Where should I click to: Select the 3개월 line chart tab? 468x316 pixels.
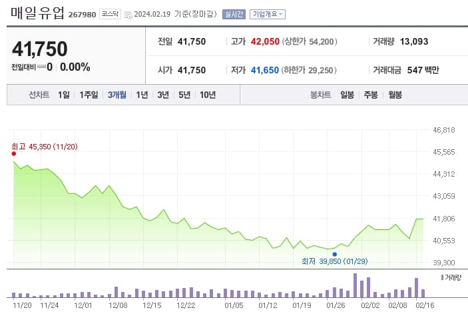coord(117,95)
